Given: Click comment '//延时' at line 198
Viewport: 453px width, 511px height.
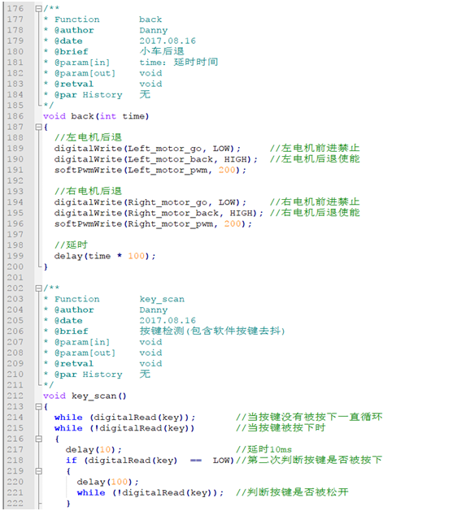Looking at the screenshot, I should [71, 245].
